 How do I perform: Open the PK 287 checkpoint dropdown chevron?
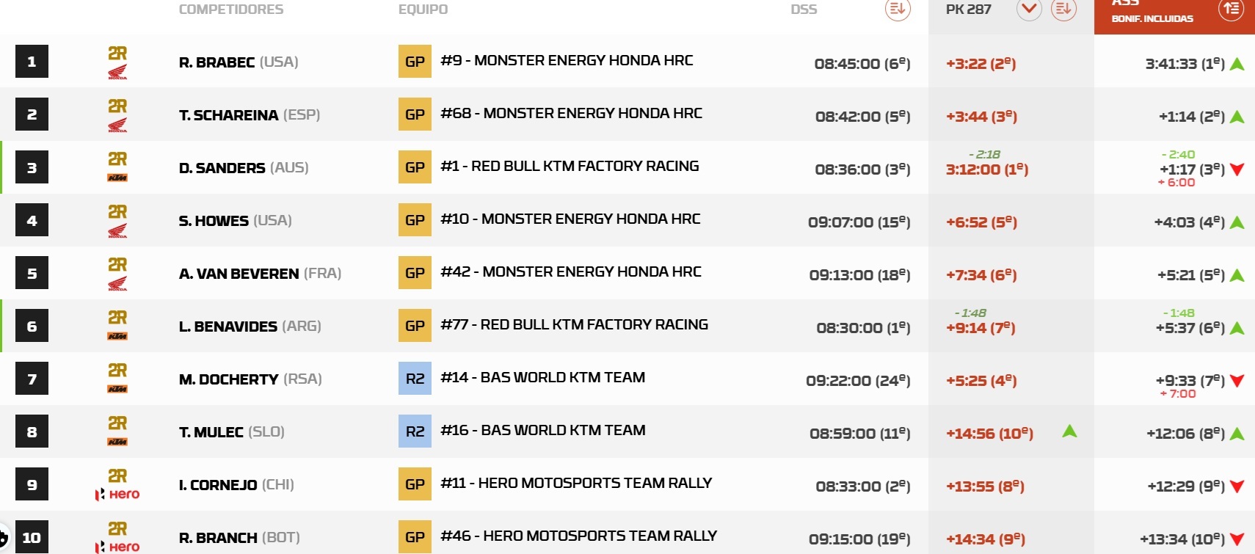(x=1029, y=9)
